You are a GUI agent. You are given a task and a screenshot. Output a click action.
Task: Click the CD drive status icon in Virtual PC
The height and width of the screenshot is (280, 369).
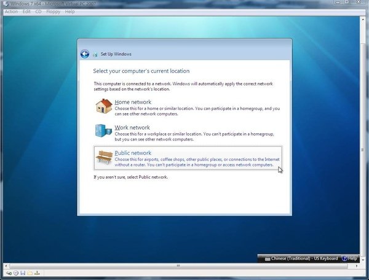pyautogui.click(x=16, y=273)
